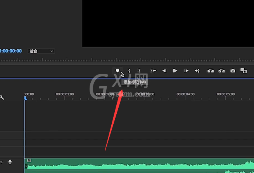Click the program monitor time ruler
The height and width of the screenshot is (173, 254).
click(127, 60)
